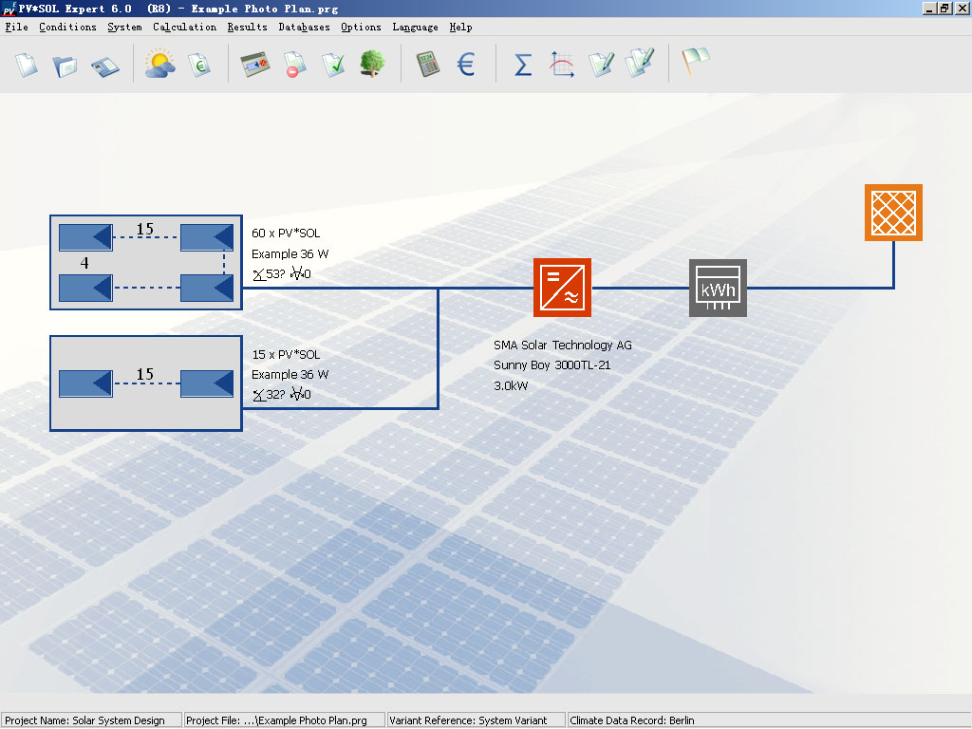Click the "3.0kW" inverter power text
The height and width of the screenshot is (729, 972).
pyautogui.click(x=511, y=385)
